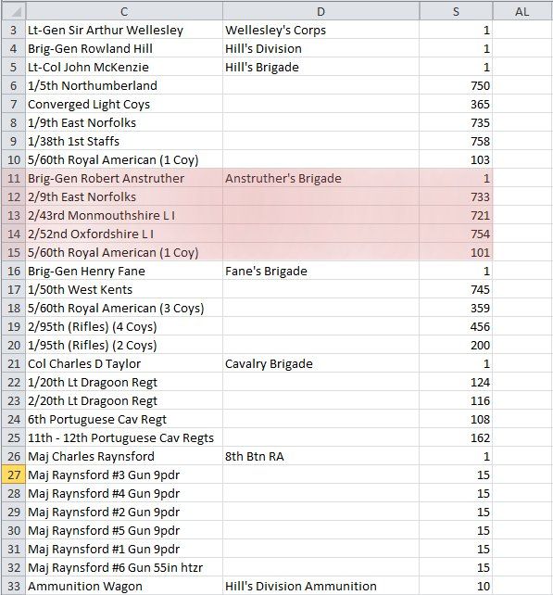Viewport: 553px width, 595px height.
Task: Click the Select All corner triangle
Action: click(x=14, y=12)
